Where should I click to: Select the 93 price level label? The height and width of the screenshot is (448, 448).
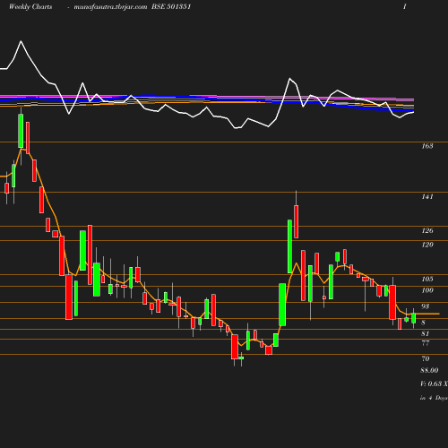pyautogui.click(x=426, y=306)
